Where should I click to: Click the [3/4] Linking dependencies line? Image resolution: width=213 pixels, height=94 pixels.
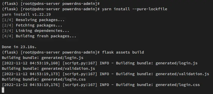35,31
